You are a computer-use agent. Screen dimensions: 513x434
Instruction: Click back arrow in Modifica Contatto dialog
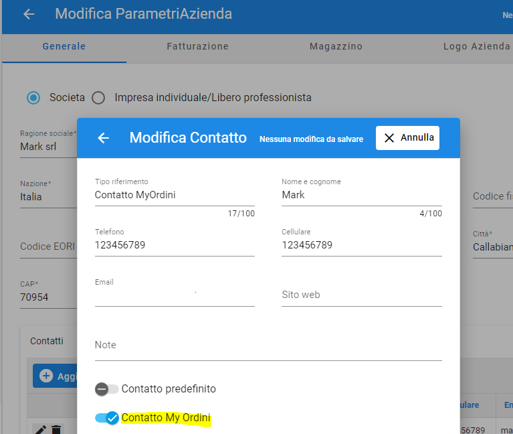104,138
